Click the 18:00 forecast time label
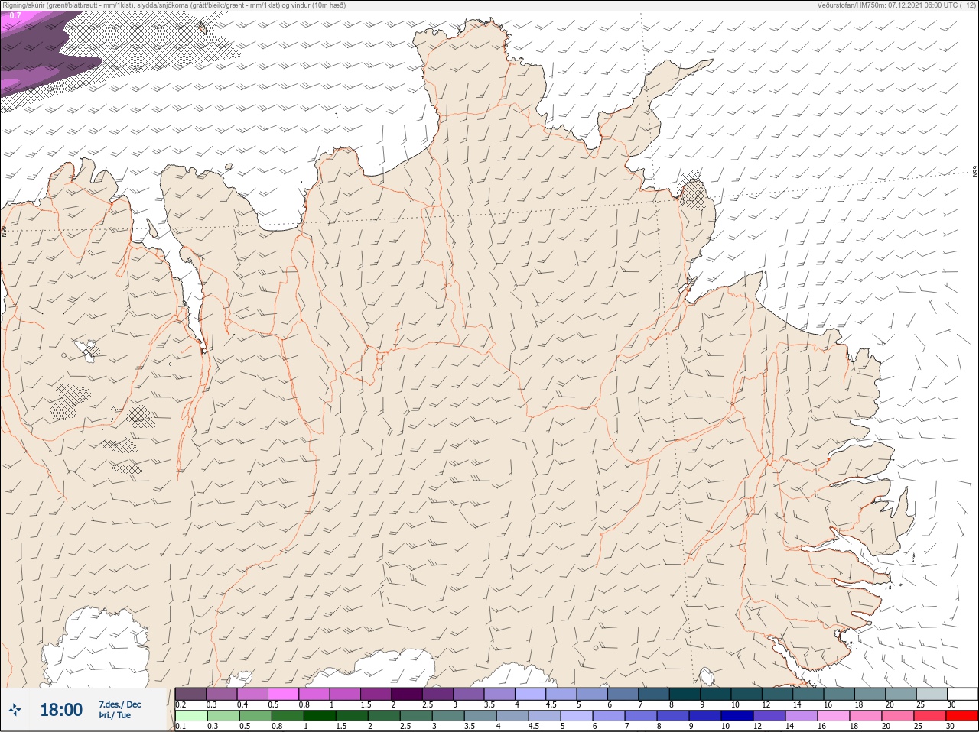 [61, 710]
